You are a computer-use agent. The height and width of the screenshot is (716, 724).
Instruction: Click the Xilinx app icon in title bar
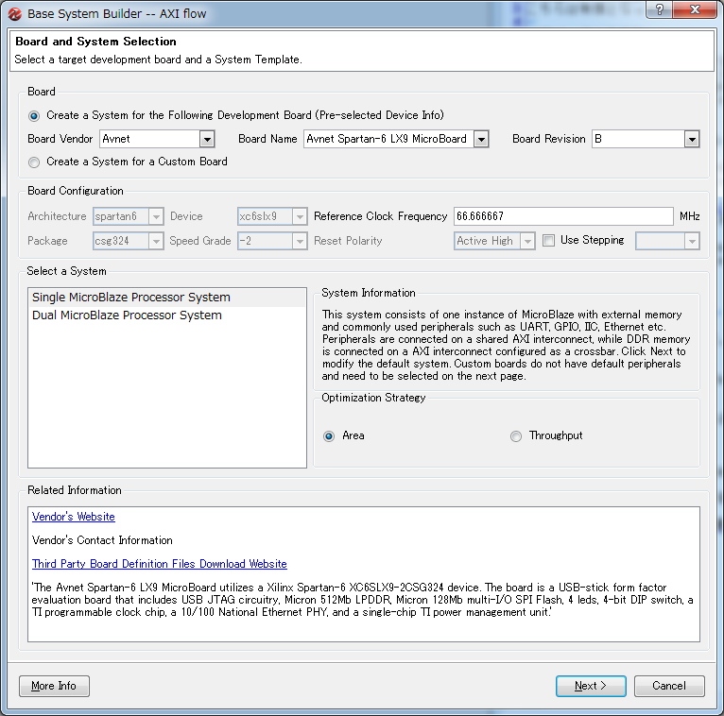(14, 14)
